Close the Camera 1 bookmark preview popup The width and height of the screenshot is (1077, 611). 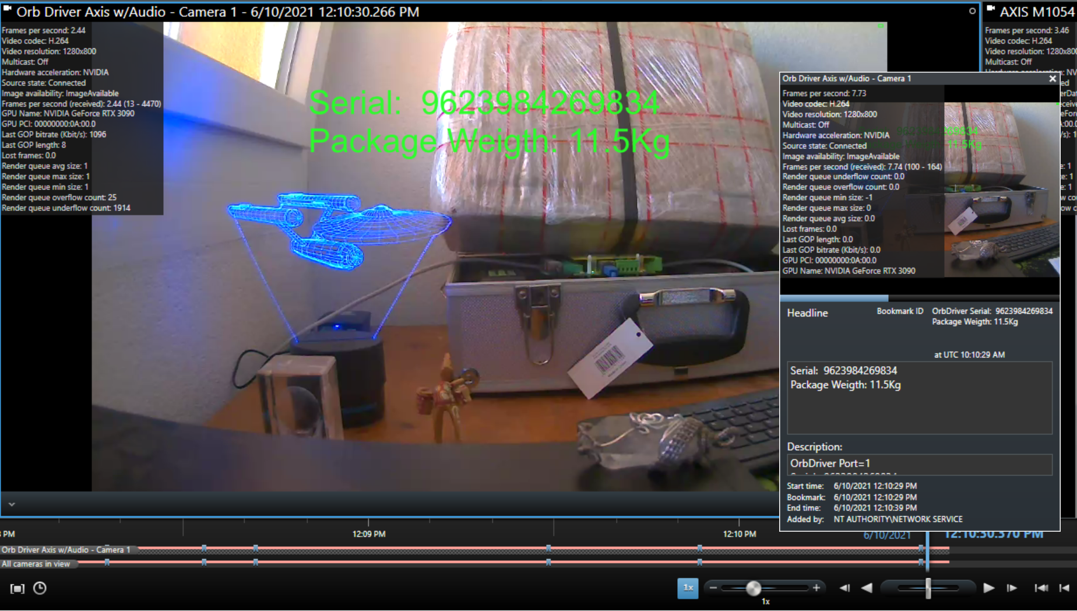click(x=1053, y=78)
